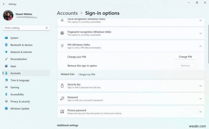
Task: Click the Privacy & security shield icon
Action: click(6, 102)
